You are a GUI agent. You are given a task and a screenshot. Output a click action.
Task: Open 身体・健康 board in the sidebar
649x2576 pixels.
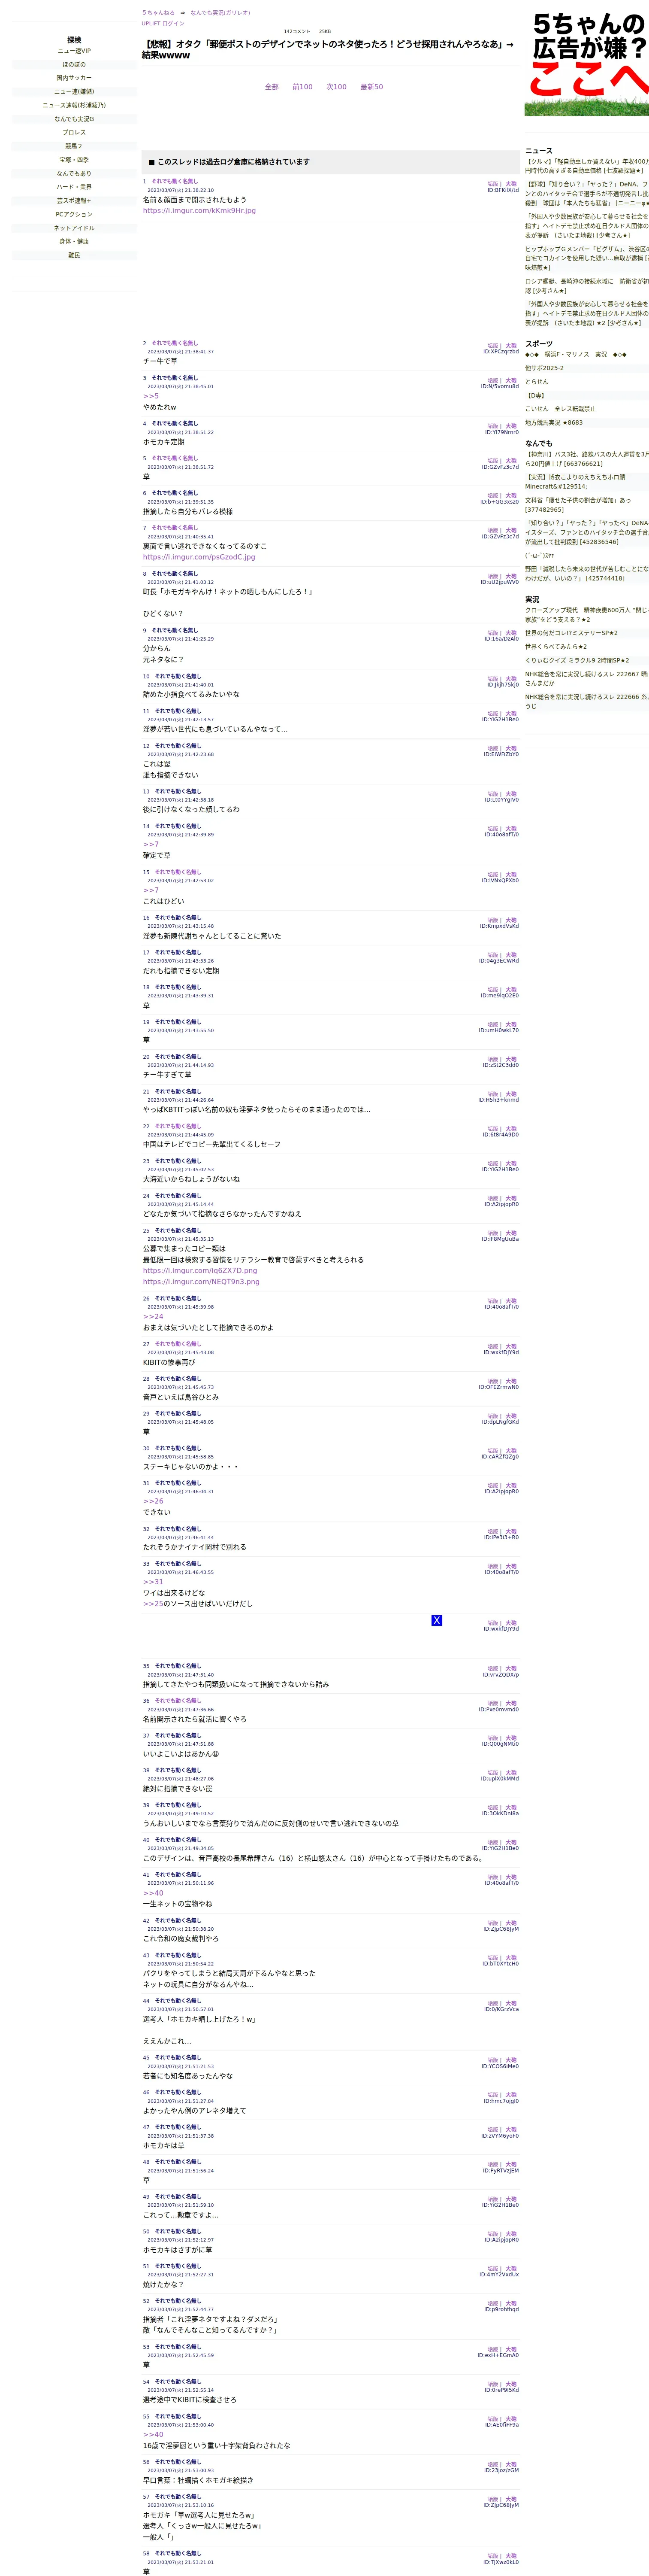point(74,241)
